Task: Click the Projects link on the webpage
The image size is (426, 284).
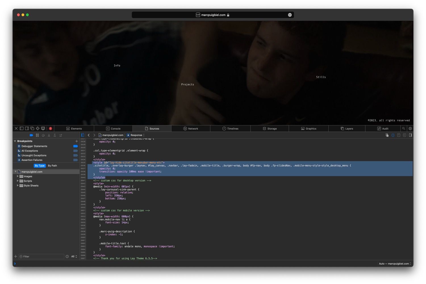Action: pos(187,85)
